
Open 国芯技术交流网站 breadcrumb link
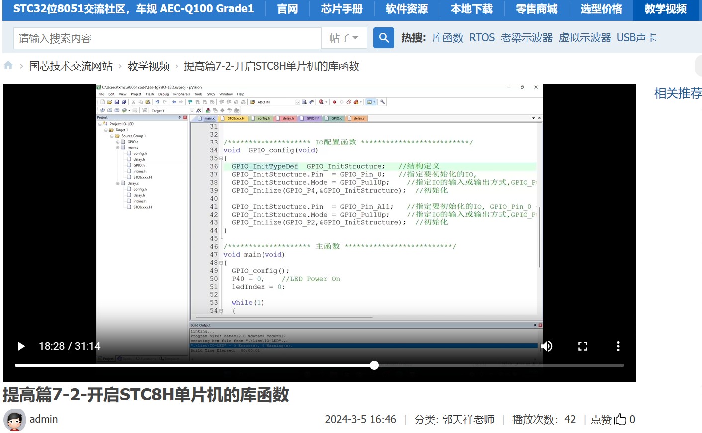pos(71,66)
